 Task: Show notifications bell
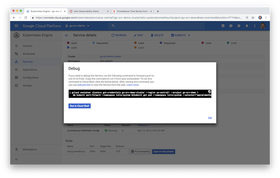click(x=247, y=26)
